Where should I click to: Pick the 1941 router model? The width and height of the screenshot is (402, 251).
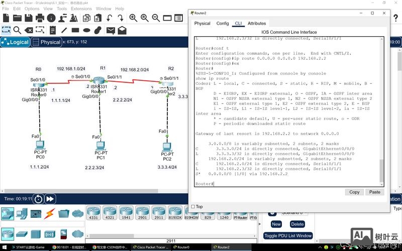126,212
